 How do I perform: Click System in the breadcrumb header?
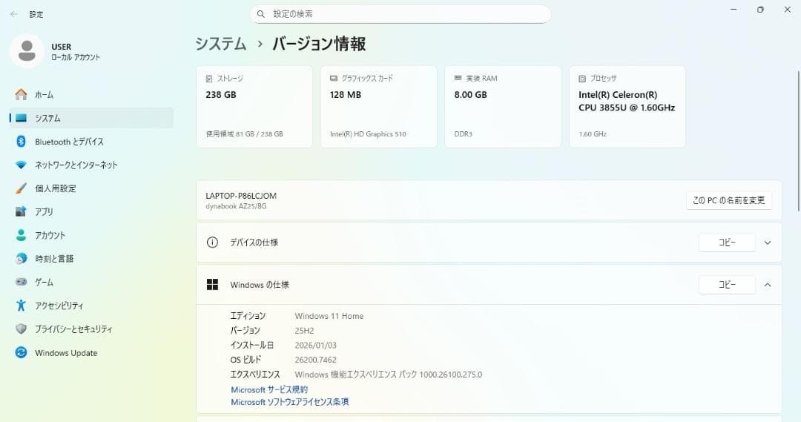coord(220,44)
